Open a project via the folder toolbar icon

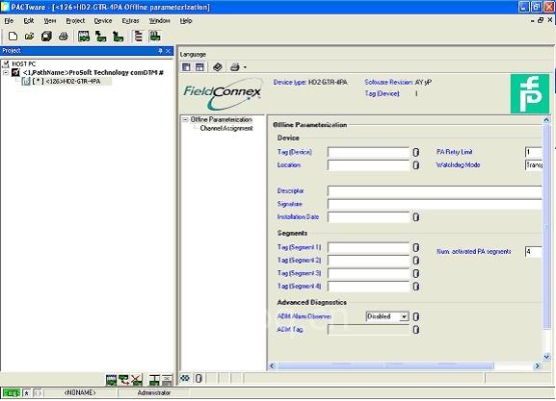coord(30,37)
